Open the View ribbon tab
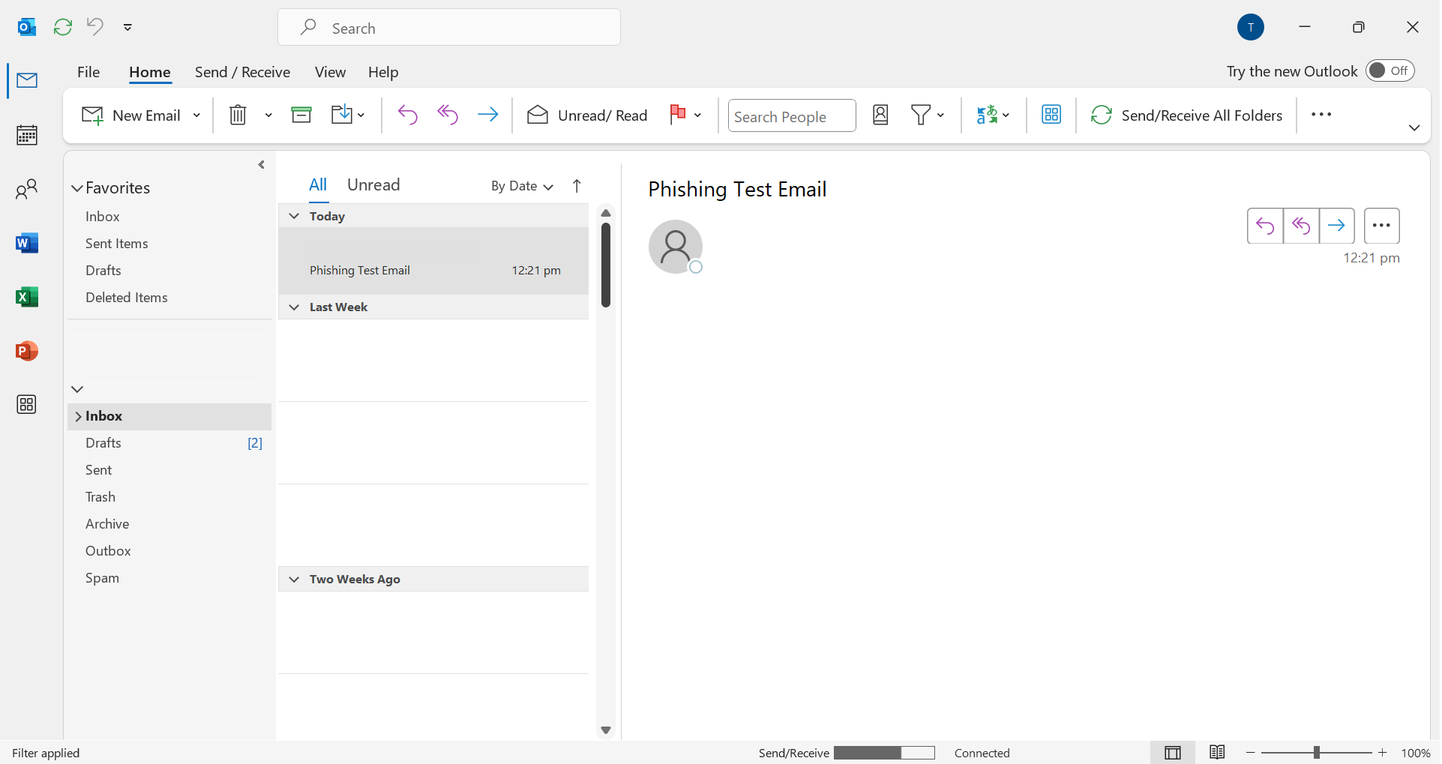Image resolution: width=1442 pixels, height=764 pixels. [330, 72]
